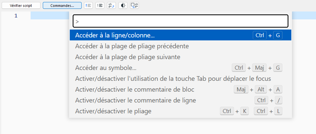Select Accéder à la ligne/colonne... command

[x=115, y=35]
